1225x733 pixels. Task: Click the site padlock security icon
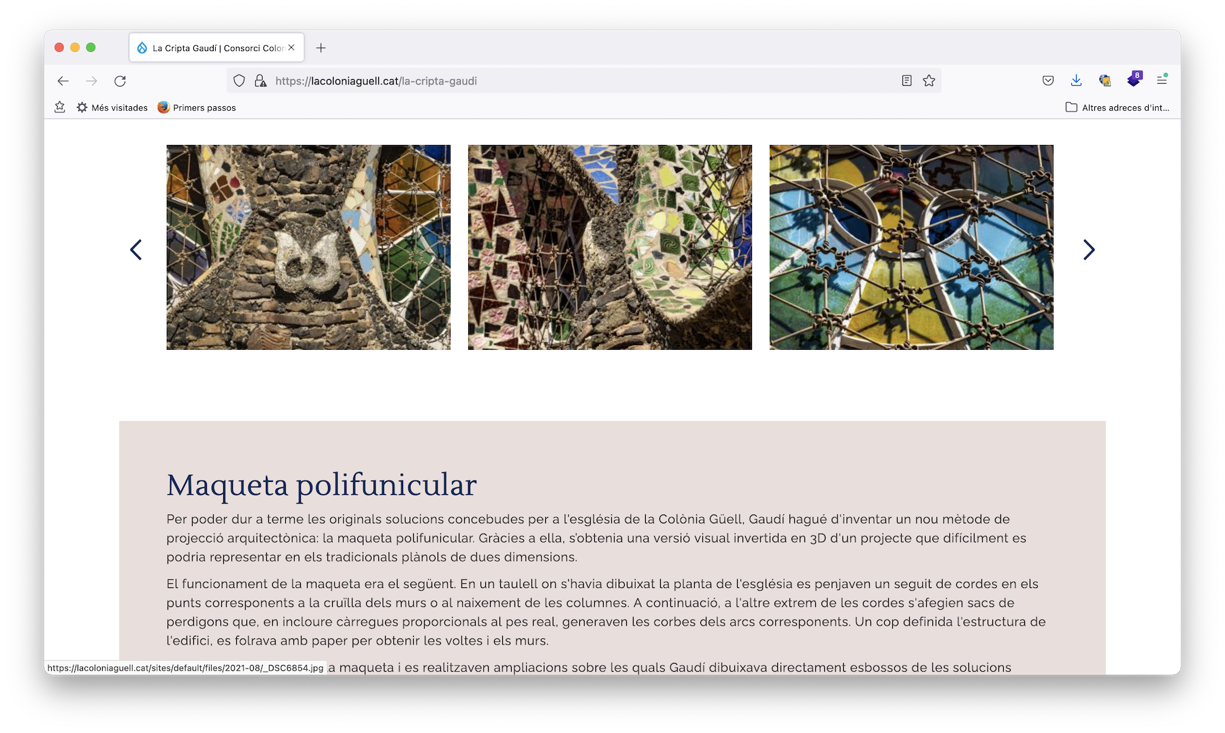pos(260,81)
